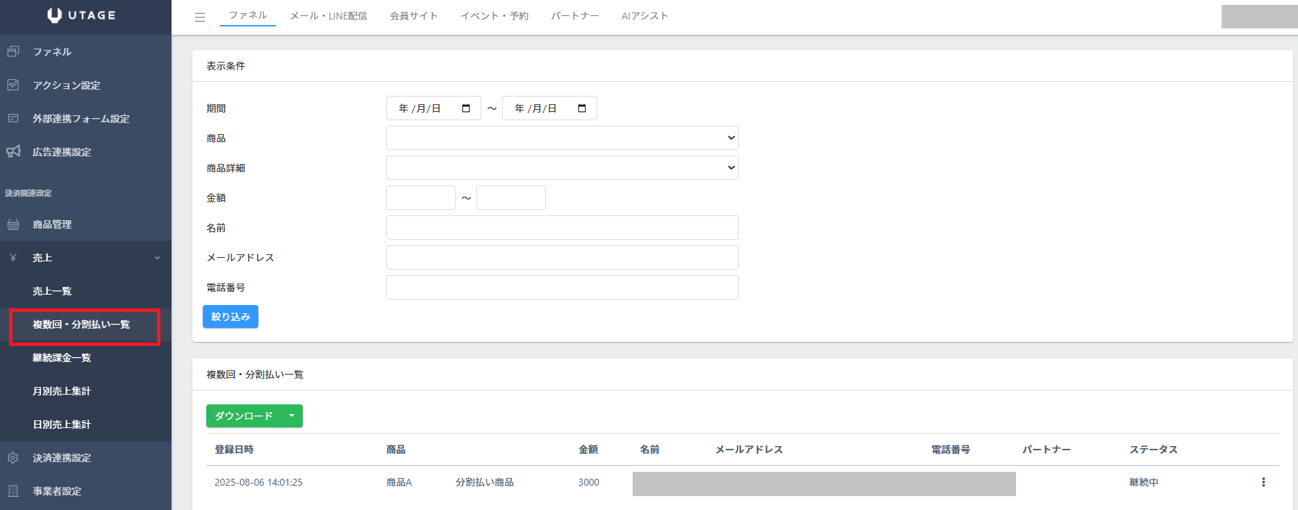Open the ダウンロード dropdown arrow
This screenshot has height=510, width=1298.
click(x=292, y=416)
